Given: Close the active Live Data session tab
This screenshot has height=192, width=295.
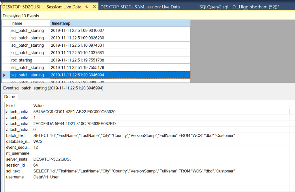Looking at the screenshot, I should tap(94, 7).
